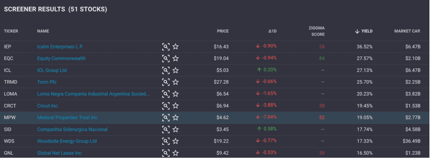Click Ziggma score 84
This screenshot has width=431, height=159.
(x=322, y=58)
